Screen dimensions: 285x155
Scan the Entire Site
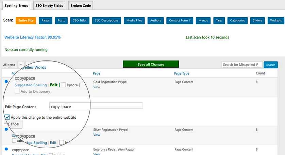pyautogui.click(x=26, y=20)
